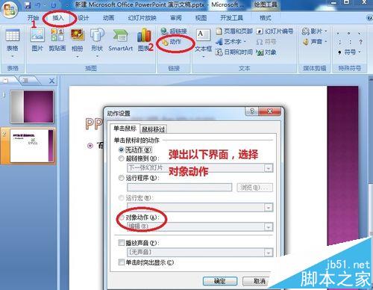Viewport: 373px width, 290px height.
Task: Open the ribbon help icon
Action: (369, 18)
